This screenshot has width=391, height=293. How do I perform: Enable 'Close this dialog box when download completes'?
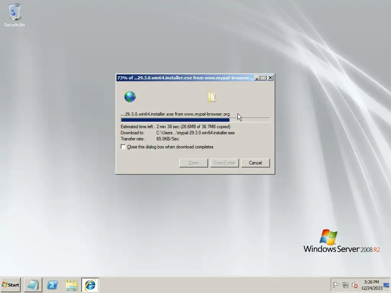[x=123, y=147]
